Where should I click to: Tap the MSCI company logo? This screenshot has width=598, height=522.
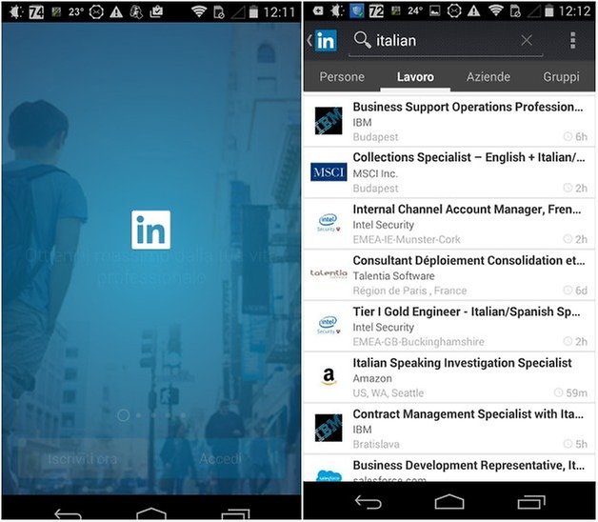(329, 171)
